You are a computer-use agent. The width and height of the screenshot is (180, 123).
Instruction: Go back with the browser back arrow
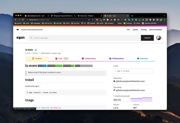[16, 20]
